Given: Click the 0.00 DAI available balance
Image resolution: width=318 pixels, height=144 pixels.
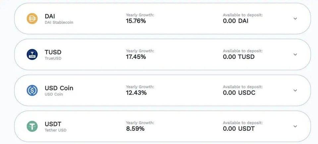Looking at the screenshot, I should point(236,21).
